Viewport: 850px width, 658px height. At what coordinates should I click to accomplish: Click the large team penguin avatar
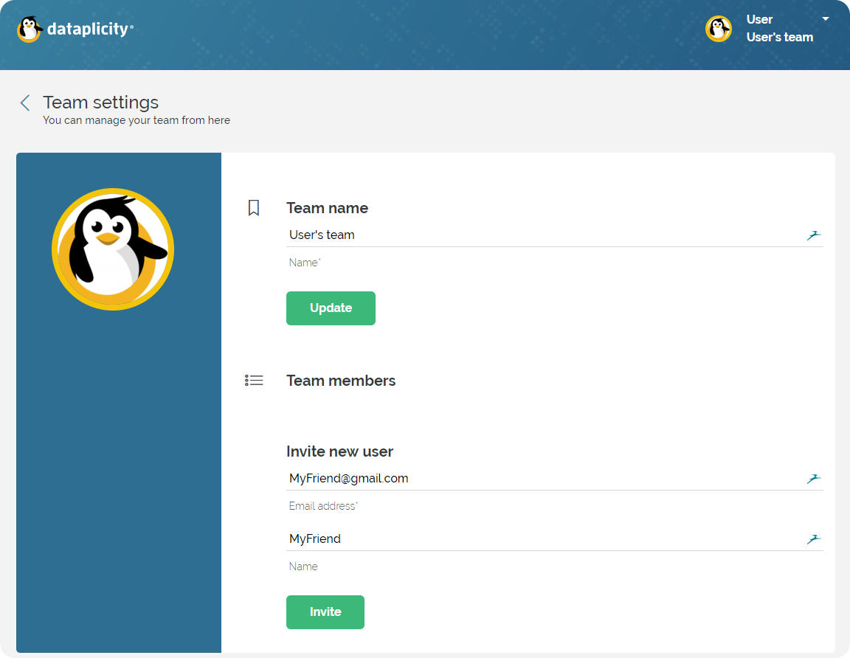click(113, 249)
